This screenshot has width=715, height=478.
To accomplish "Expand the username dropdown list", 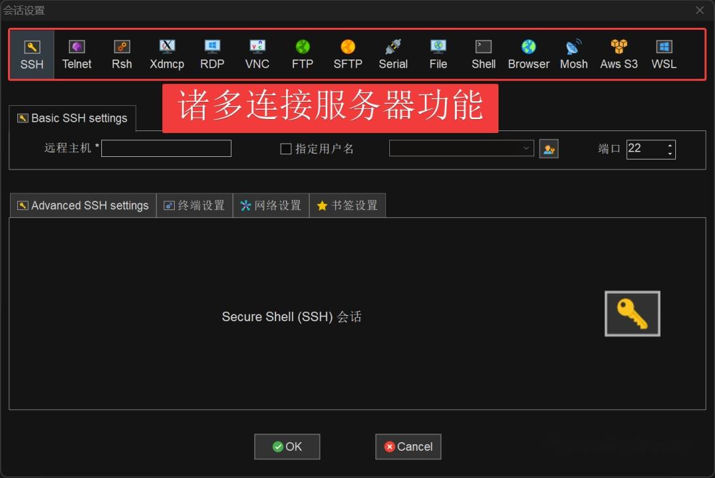I will [526, 148].
